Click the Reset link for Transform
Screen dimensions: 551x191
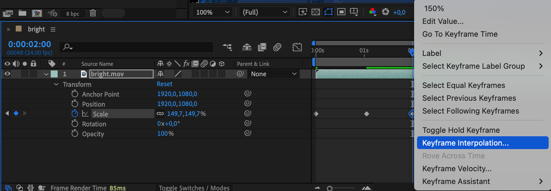click(x=165, y=84)
